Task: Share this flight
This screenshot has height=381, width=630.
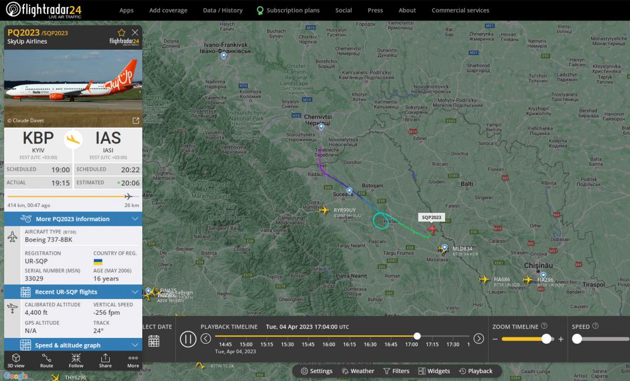Action: (105, 361)
